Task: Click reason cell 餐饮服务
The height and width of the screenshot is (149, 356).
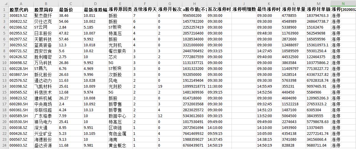Action: [x=120, y=51]
